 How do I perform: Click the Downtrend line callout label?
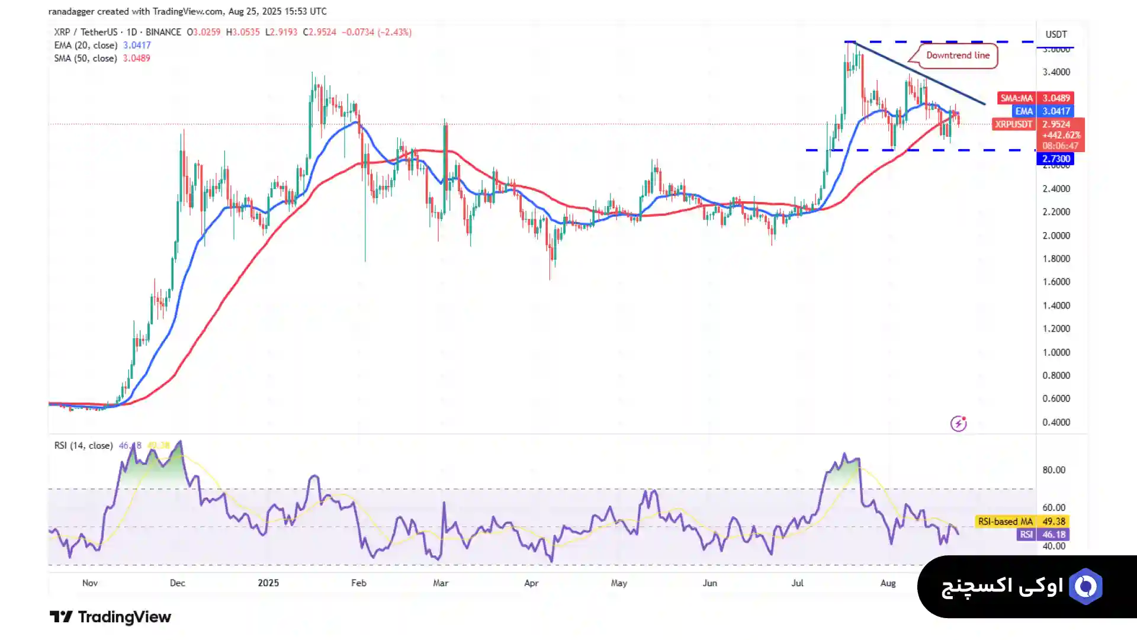coord(958,56)
